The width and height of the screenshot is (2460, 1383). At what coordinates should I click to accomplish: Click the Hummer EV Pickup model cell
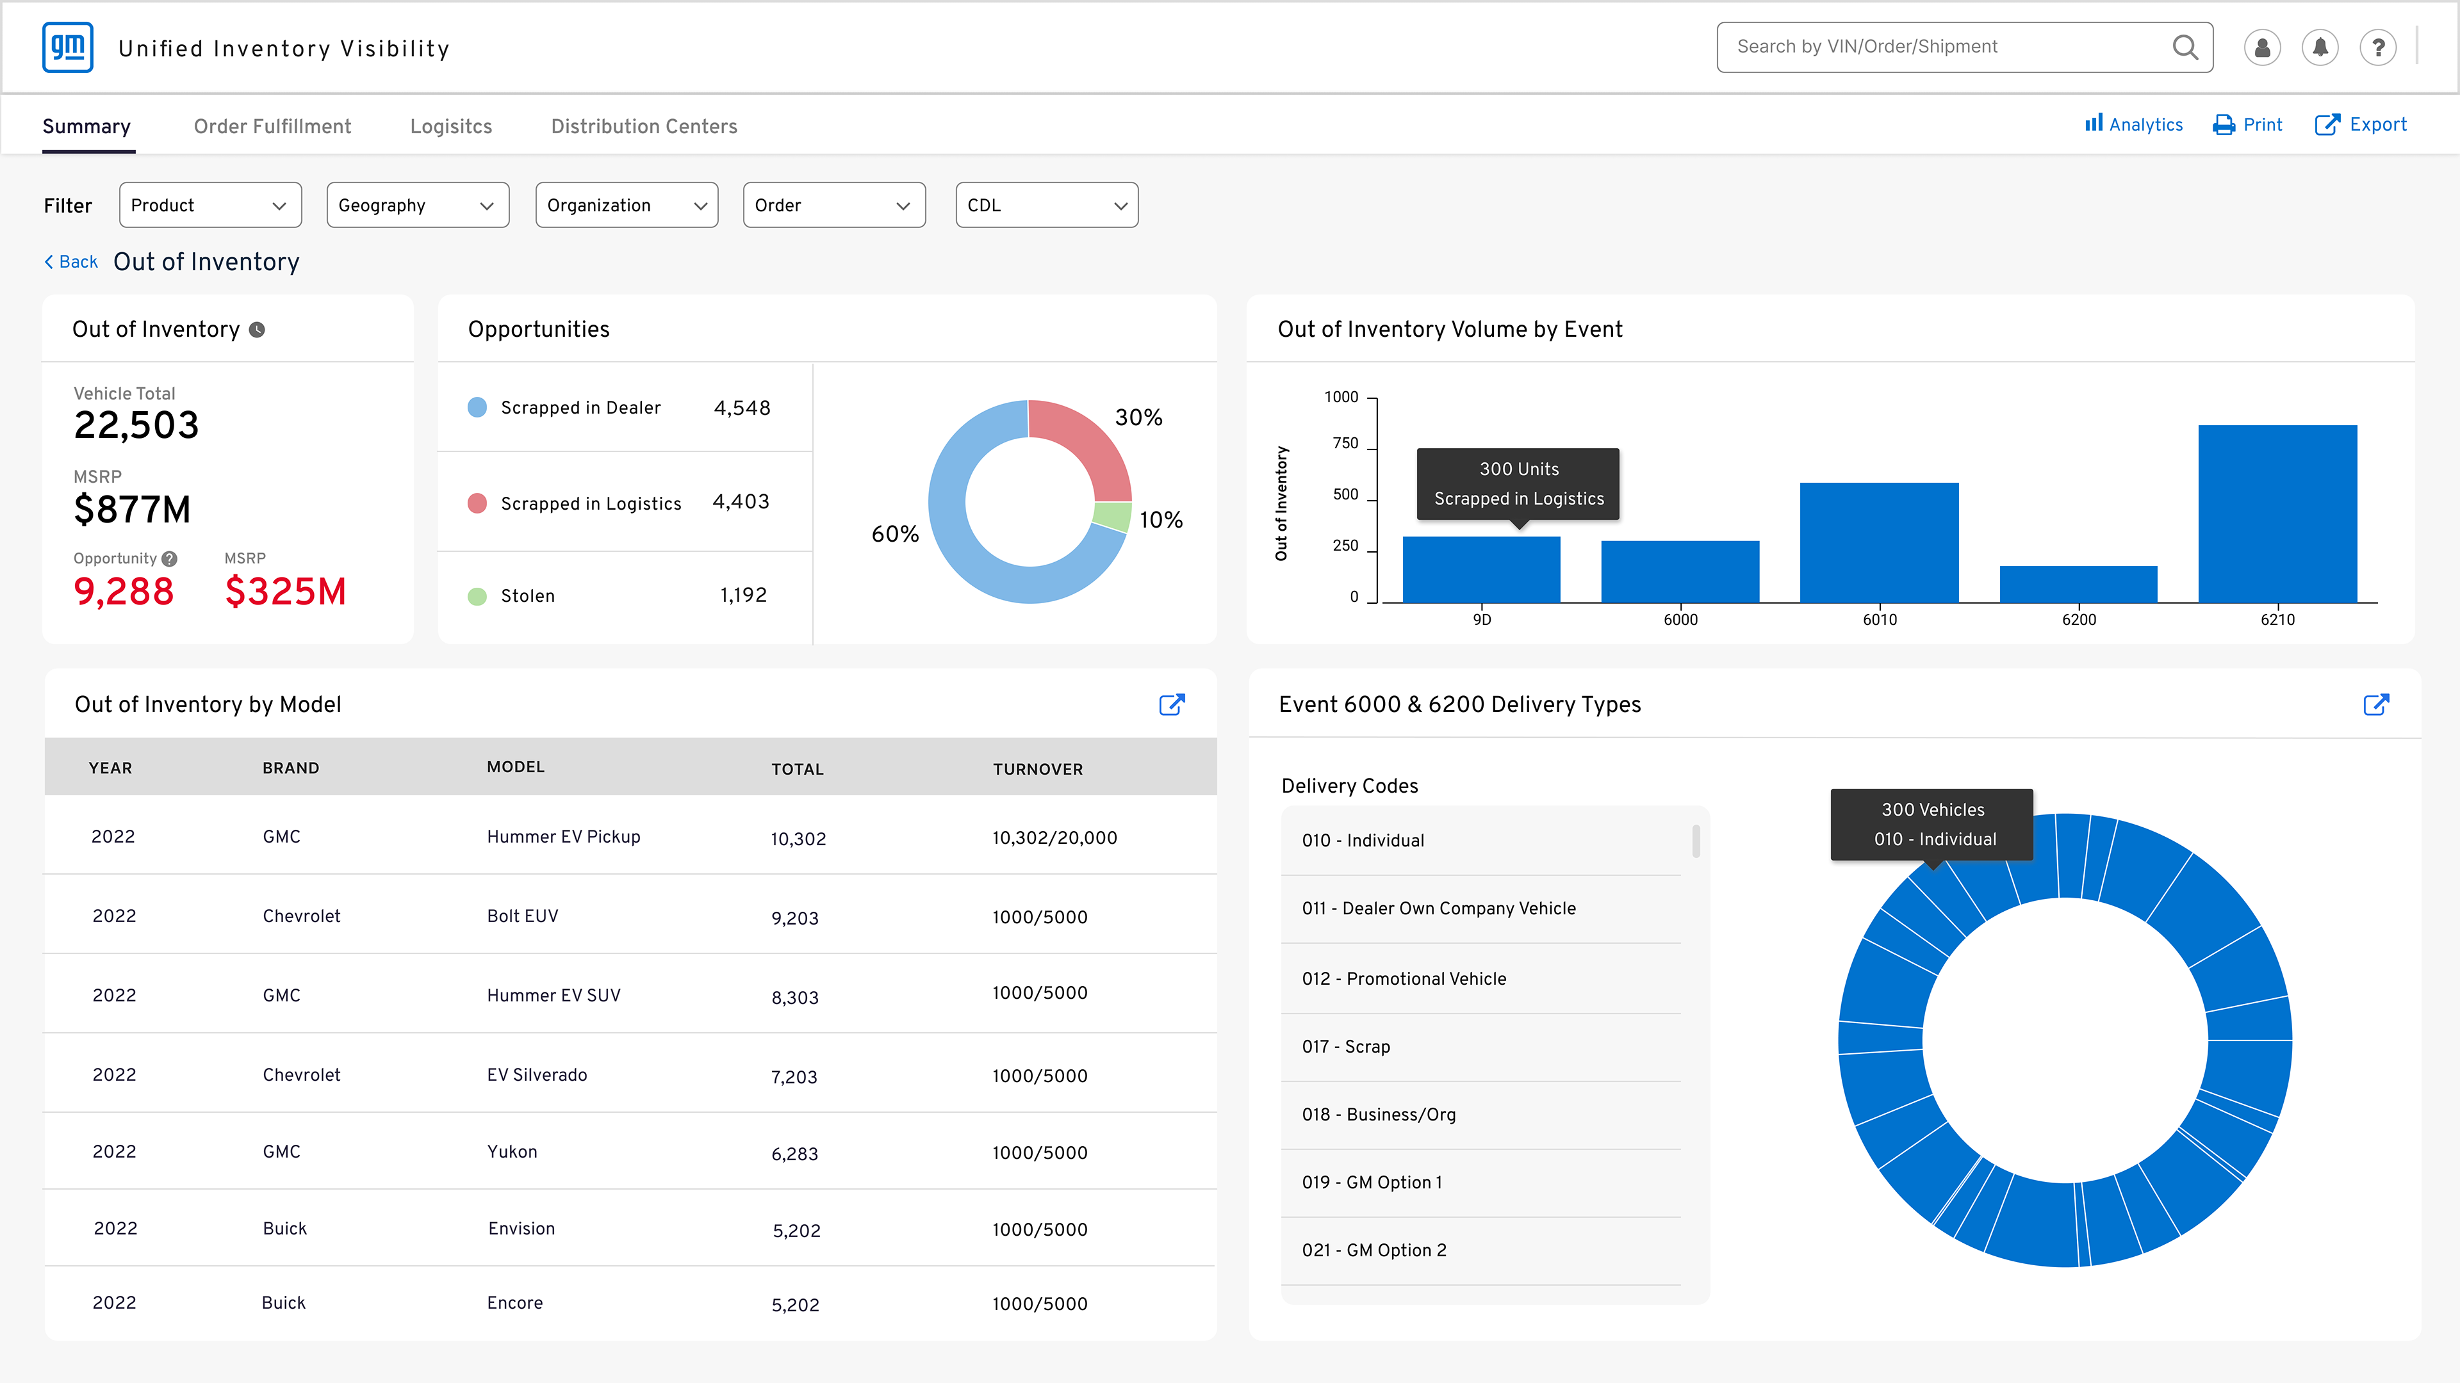click(x=564, y=837)
